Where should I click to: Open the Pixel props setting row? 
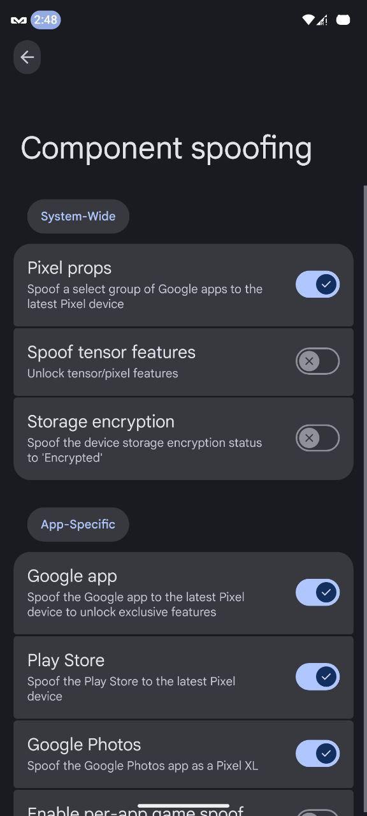click(x=183, y=285)
